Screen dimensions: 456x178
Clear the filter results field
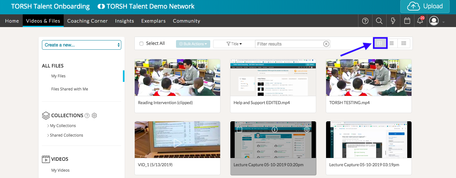(326, 44)
